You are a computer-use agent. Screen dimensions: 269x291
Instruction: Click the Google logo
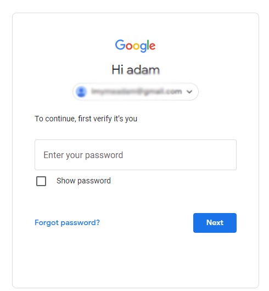(x=135, y=46)
